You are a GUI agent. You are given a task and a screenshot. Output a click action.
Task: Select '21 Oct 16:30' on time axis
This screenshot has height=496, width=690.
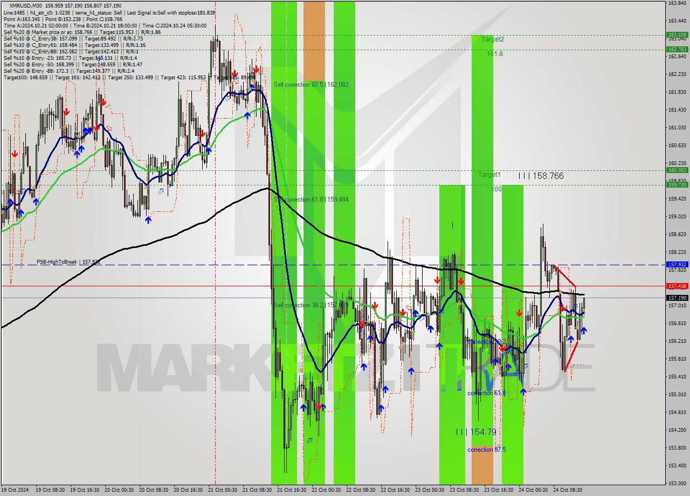click(x=292, y=490)
